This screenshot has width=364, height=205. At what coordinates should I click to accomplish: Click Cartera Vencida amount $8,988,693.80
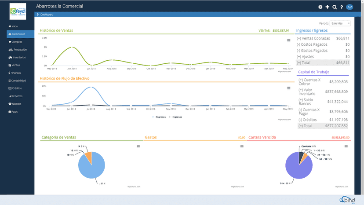click(x=340, y=138)
